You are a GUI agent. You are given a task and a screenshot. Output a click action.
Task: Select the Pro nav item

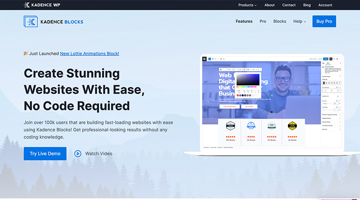pos(262,21)
